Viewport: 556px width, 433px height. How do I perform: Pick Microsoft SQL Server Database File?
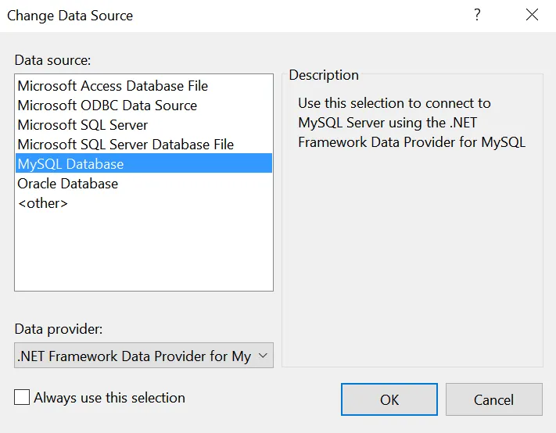[125, 145]
